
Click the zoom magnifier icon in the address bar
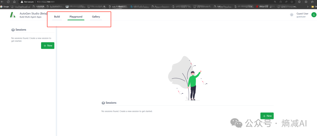(275, 2)
